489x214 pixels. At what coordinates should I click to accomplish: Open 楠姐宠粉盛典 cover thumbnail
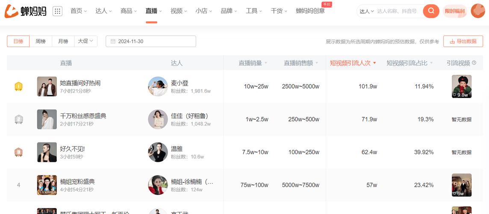[47, 185]
